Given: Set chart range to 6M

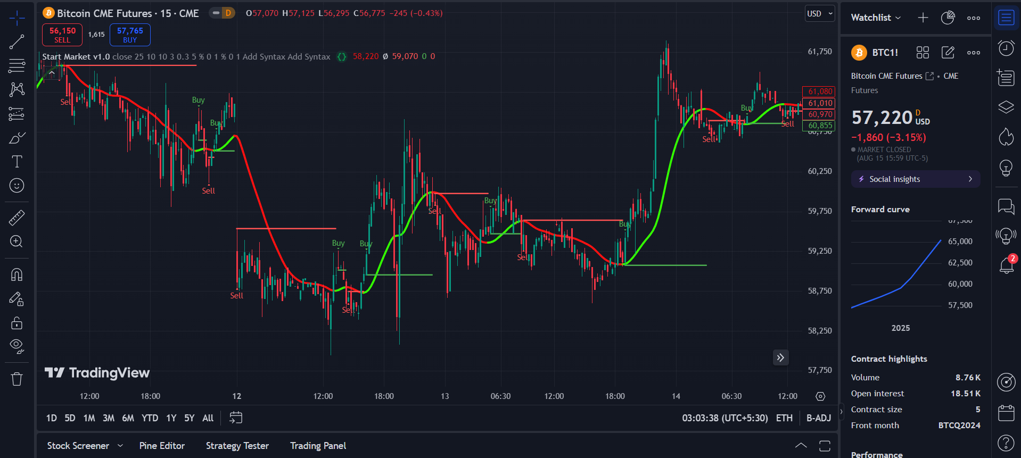Looking at the screenshot, I should pyautogui.click(x=128, y=418).
